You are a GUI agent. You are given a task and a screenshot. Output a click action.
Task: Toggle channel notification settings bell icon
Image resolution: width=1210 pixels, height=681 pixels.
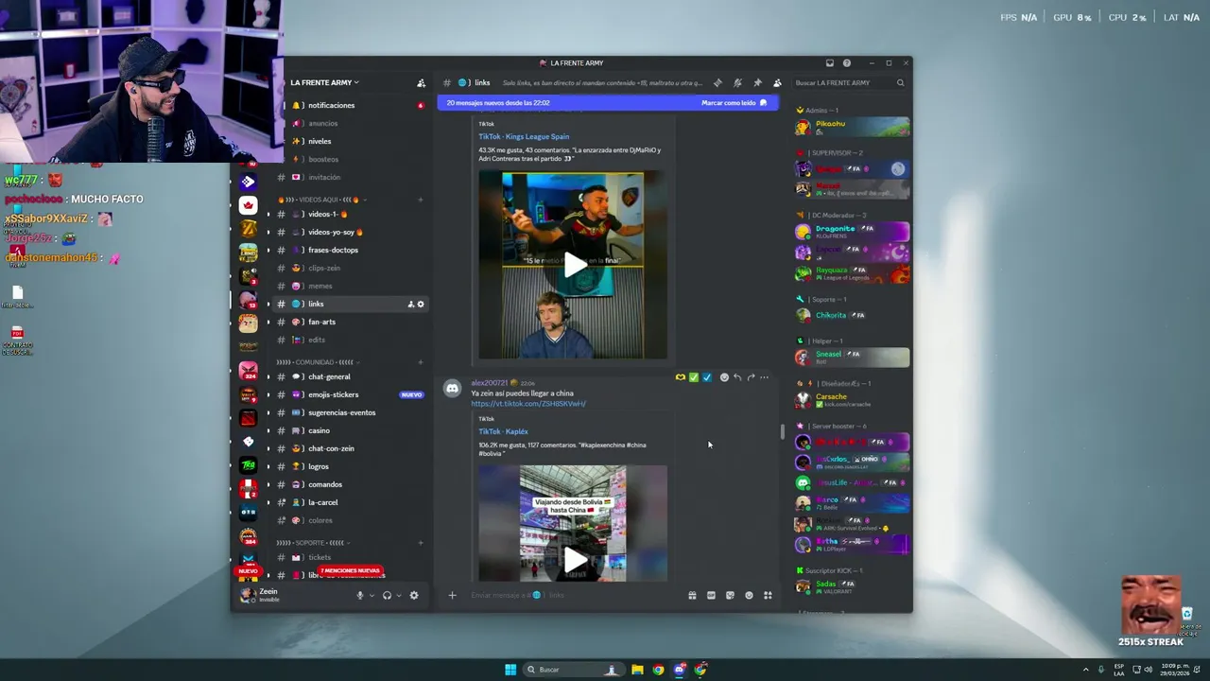tap(737, 83)
